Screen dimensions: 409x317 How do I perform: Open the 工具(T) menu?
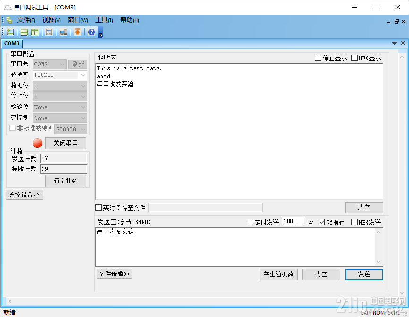pyautogui.click(x=104, y=20)
